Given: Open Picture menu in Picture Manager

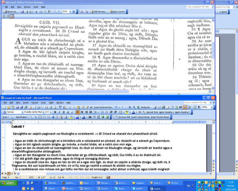Looking at the screenshot, I should point(27,7).
